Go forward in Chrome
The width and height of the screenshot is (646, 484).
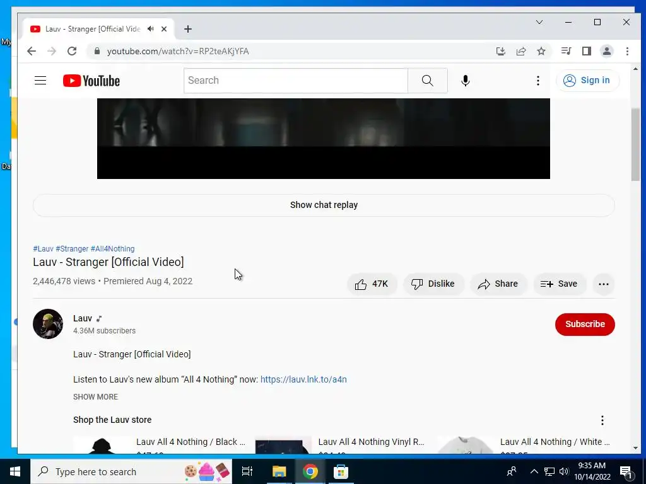pos(52,51)
